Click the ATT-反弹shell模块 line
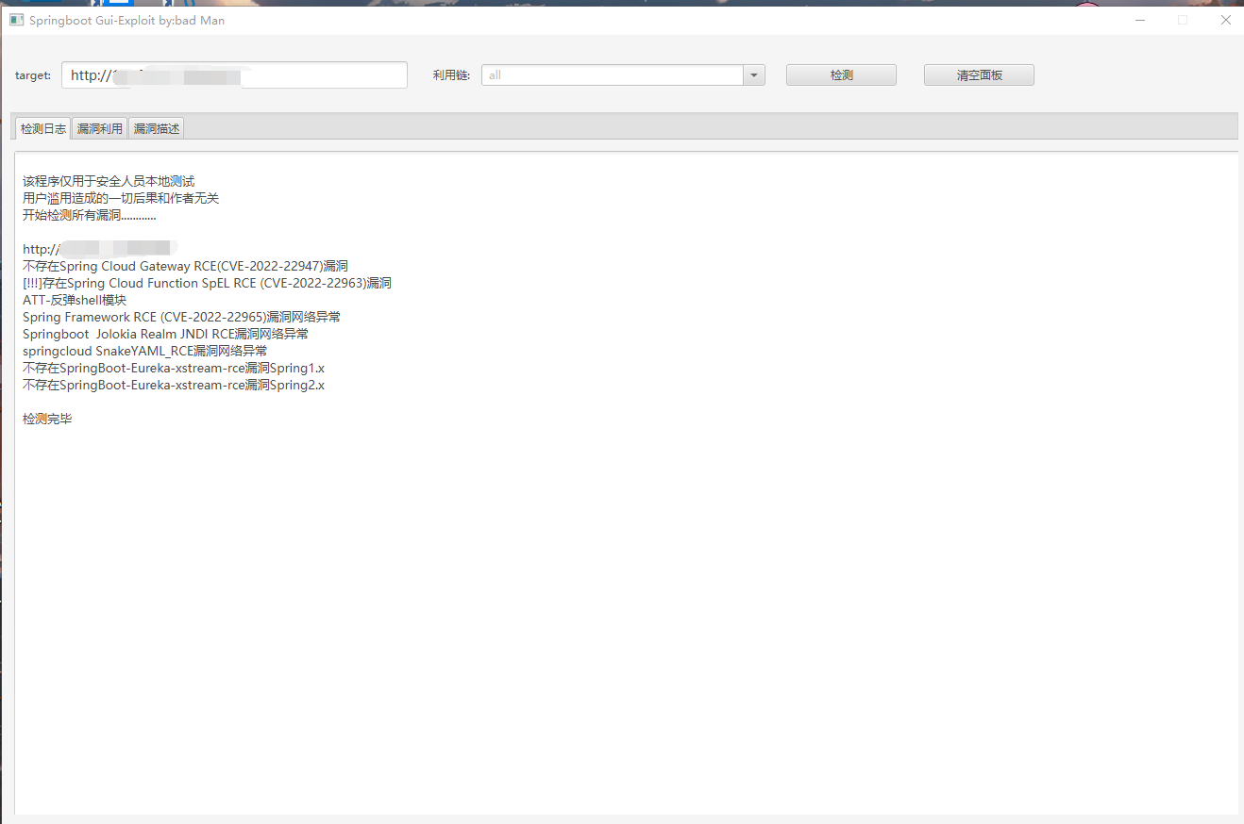Viewport: 1244px width, 824px height. [x=75, y=300]
